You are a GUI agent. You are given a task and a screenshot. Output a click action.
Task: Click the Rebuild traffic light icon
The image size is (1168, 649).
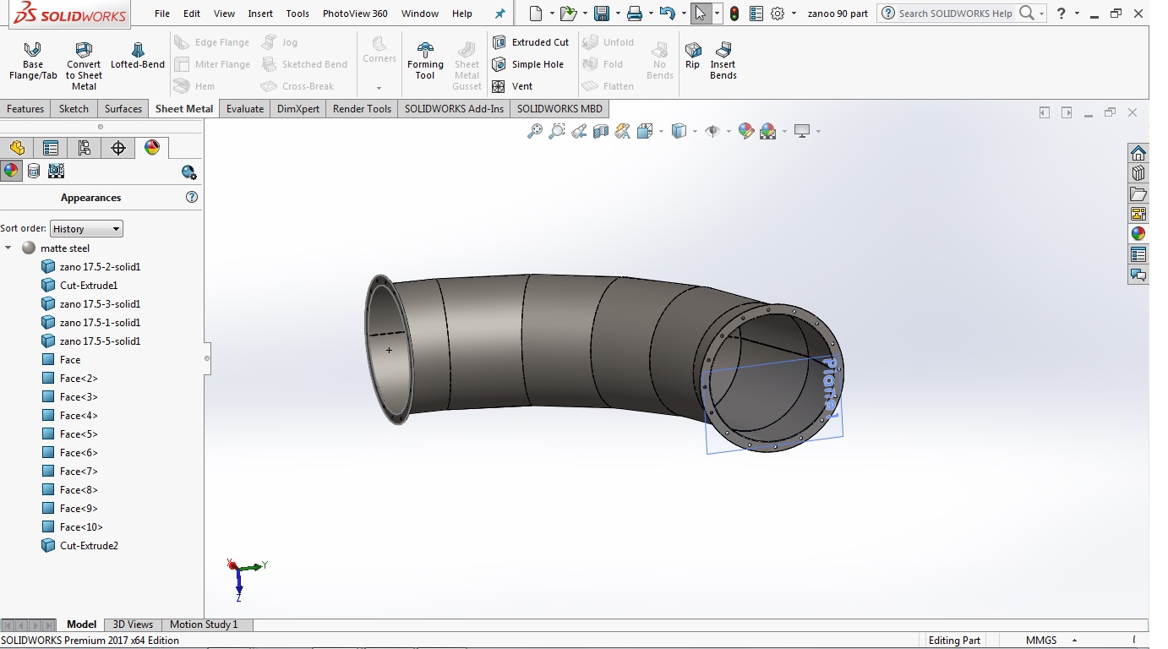click(x=734, y=14)
